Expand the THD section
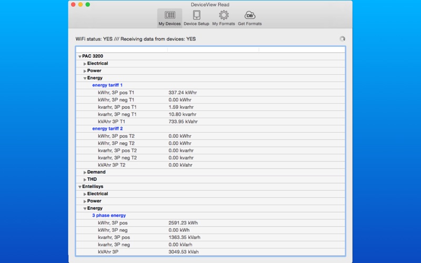Viewport: 421px width, 263px height. [x=85, y=180]
